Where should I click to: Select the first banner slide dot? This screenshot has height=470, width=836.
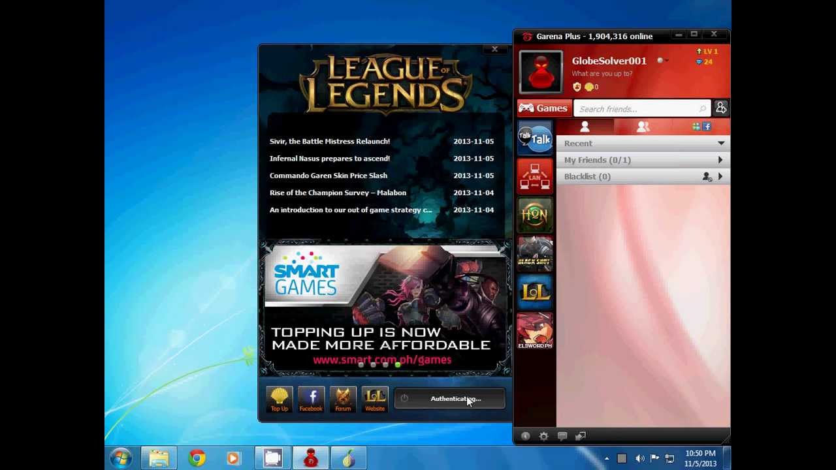click(361, 365)
